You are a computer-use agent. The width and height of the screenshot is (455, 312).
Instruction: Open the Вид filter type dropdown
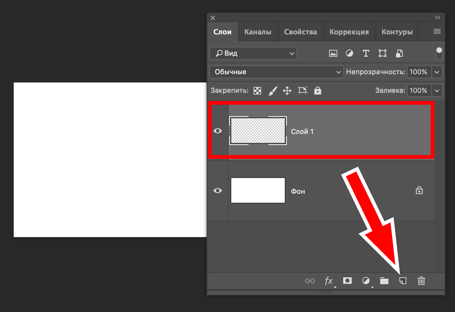tap(253, 53)
